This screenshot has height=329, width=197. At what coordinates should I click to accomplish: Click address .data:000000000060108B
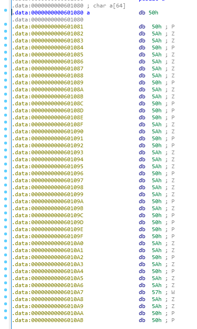pyautogui.click(x=48, y=96)
